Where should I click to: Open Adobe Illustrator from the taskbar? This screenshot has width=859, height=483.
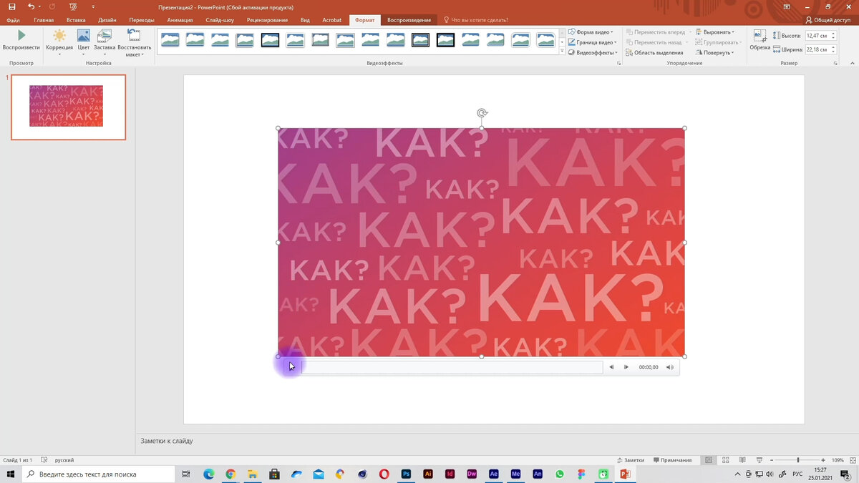pyautogui.click(x=428, y=474)
